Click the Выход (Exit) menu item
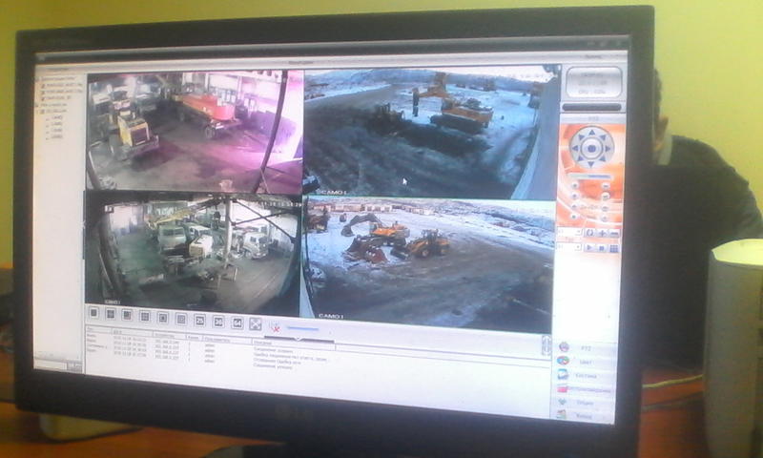The height and width of the screenshot is (458, 763). (584, 416)
